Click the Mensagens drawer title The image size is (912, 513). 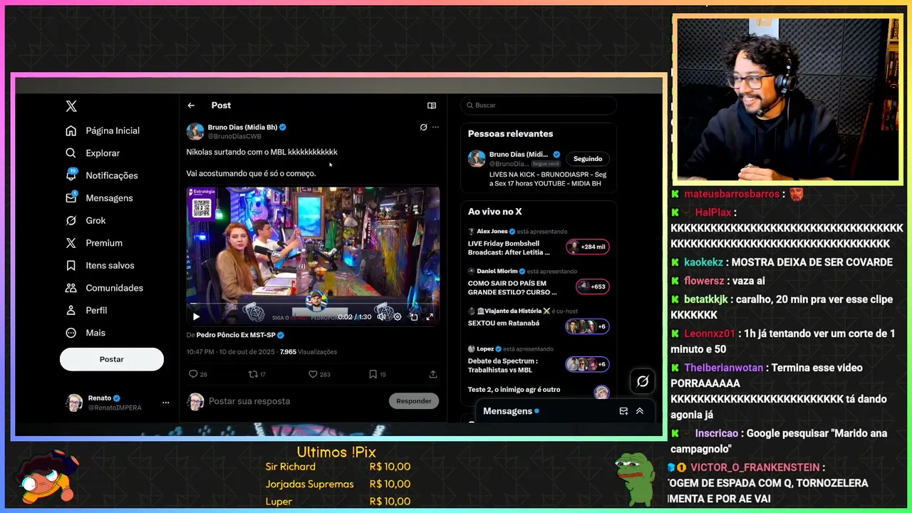click(508, 411)
